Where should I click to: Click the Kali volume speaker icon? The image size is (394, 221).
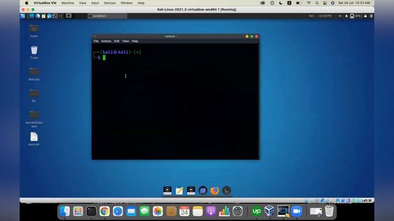tap(340, 16)
